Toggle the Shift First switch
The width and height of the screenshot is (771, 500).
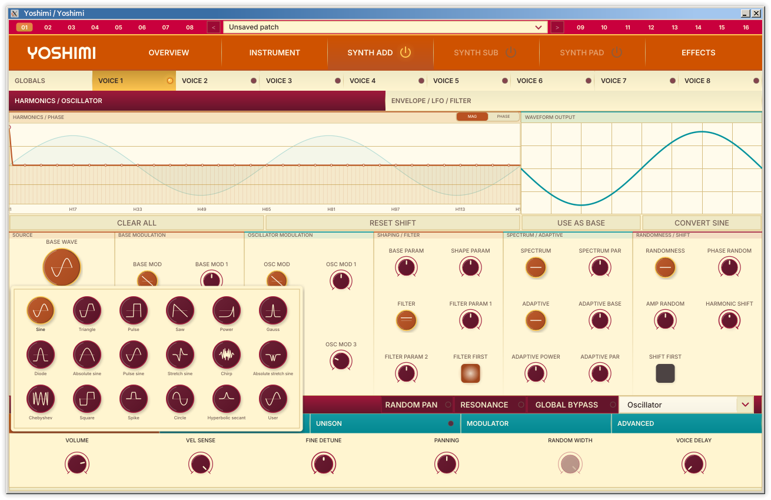click(665, 373)
